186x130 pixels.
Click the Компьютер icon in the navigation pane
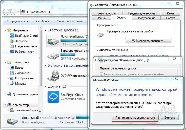pyautogui.click(x=9, y=105)
